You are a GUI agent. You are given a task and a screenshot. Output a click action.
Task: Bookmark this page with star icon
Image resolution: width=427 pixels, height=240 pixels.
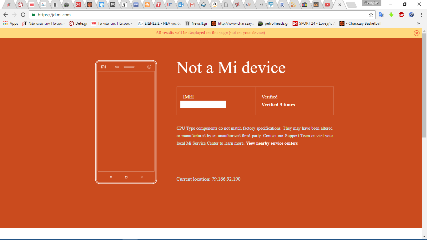pos(371,15)
